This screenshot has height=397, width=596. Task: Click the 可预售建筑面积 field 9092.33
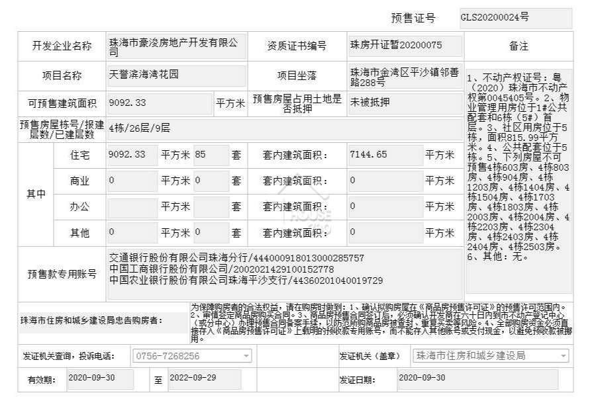[160, 103]
